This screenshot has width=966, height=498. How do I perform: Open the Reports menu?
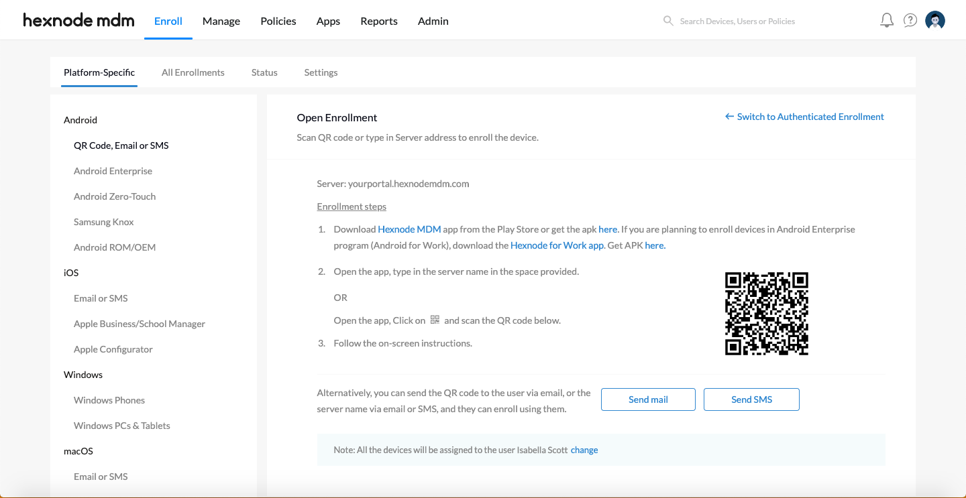coord(379,21)
